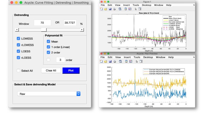The image size is (202, 113).
Task: Open File menu in Figure 1 window
Action: (103, 5)
